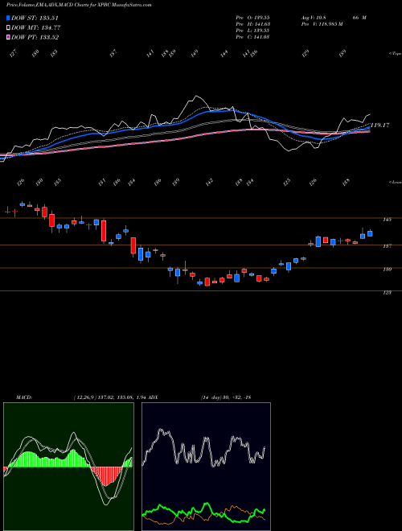Click the magenta DOW PT legend swatch
The height and width of the screenshot is (531, 402).
[9, 37]
